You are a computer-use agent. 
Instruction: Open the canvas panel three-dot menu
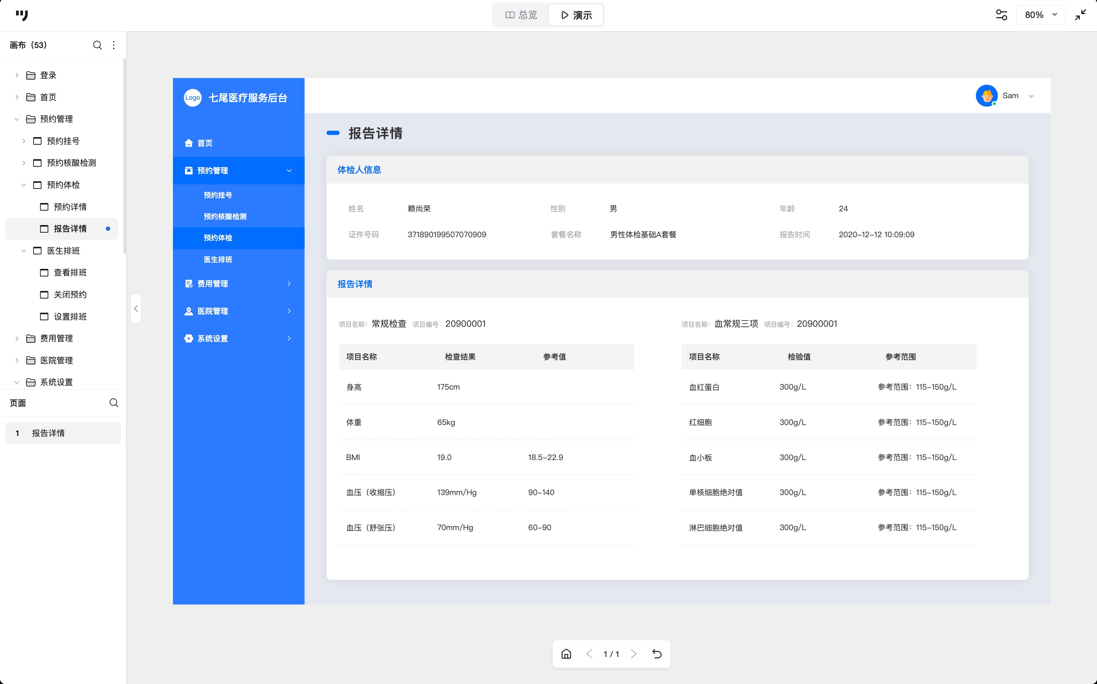(x=114, y=45)
